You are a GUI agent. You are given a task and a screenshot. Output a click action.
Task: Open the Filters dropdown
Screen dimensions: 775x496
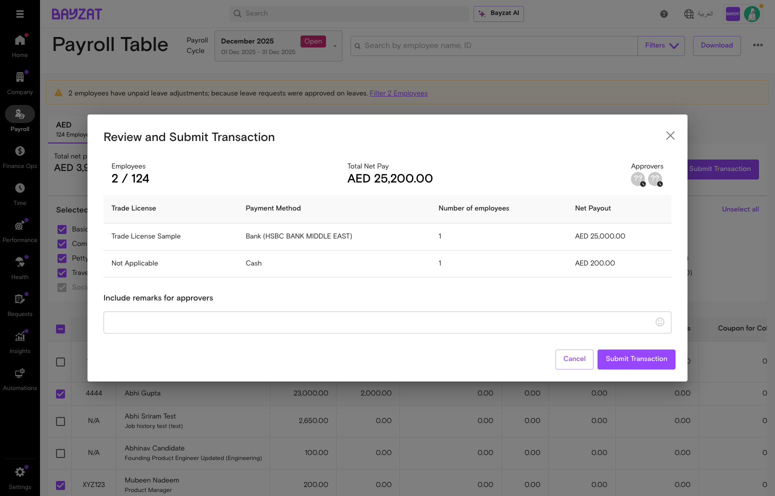661,46
